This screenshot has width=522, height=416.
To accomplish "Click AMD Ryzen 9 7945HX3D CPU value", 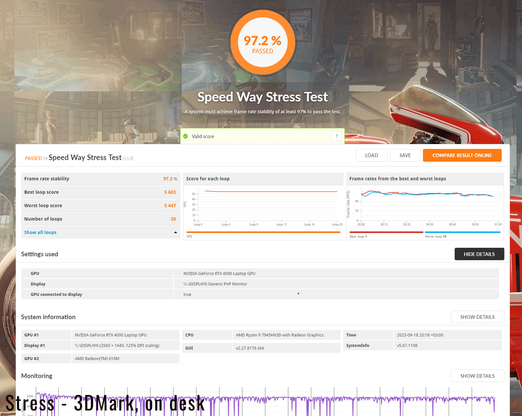I will (280, 335).
